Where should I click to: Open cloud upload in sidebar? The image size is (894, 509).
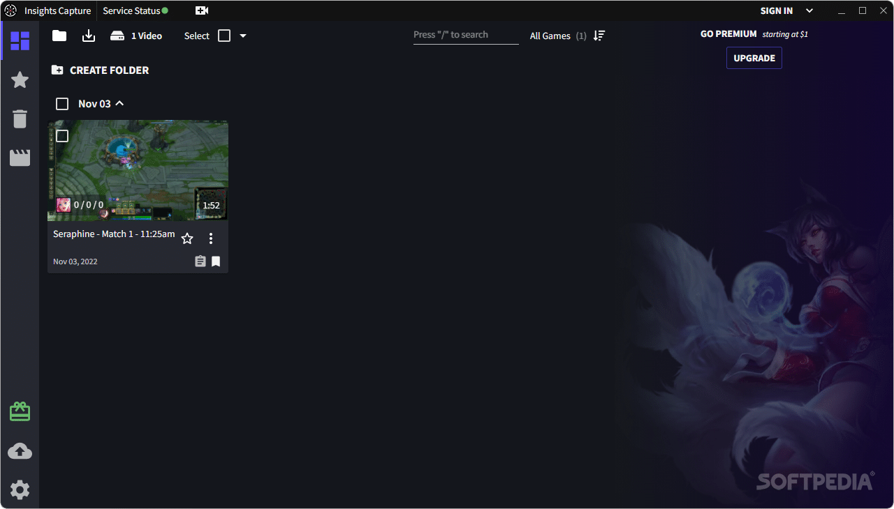(20, 451)
